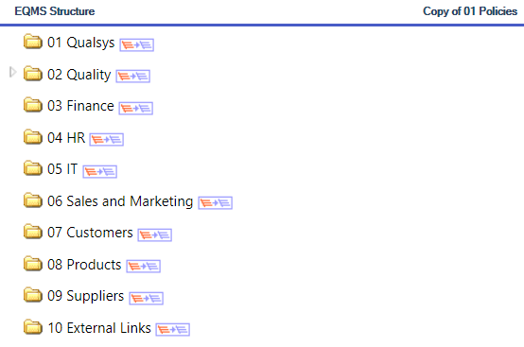Select the 01 Qualsys folder
The image size is (524, 347).
click(81, 43)
